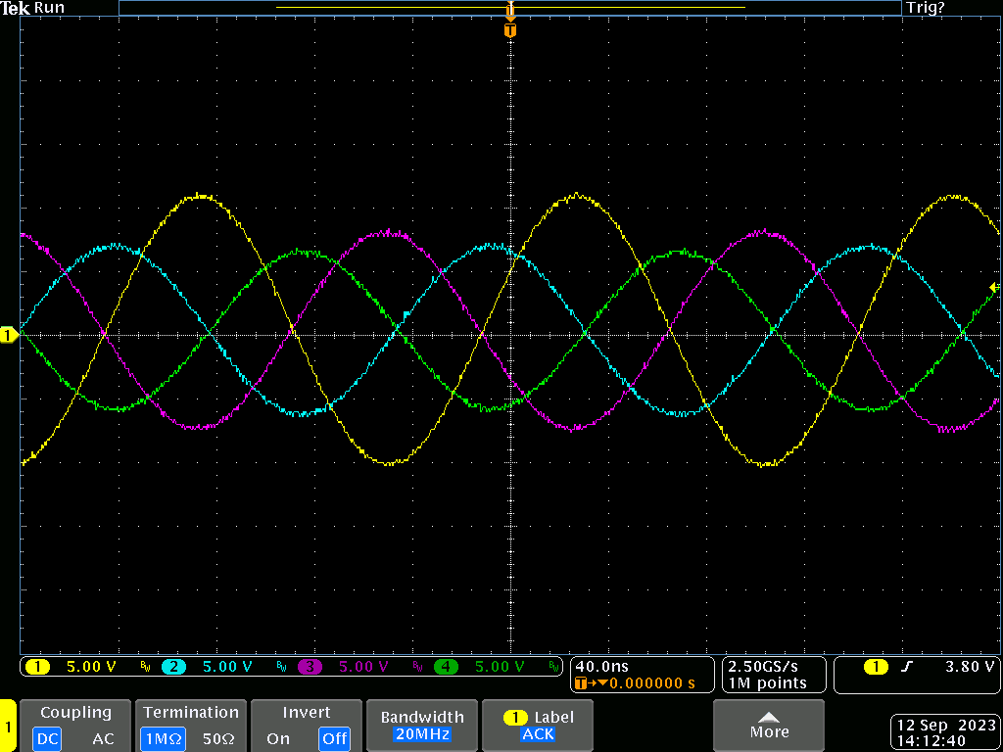Set coupling to DC
This screenshot has height=752, width=1003.
tap(47, 738)
